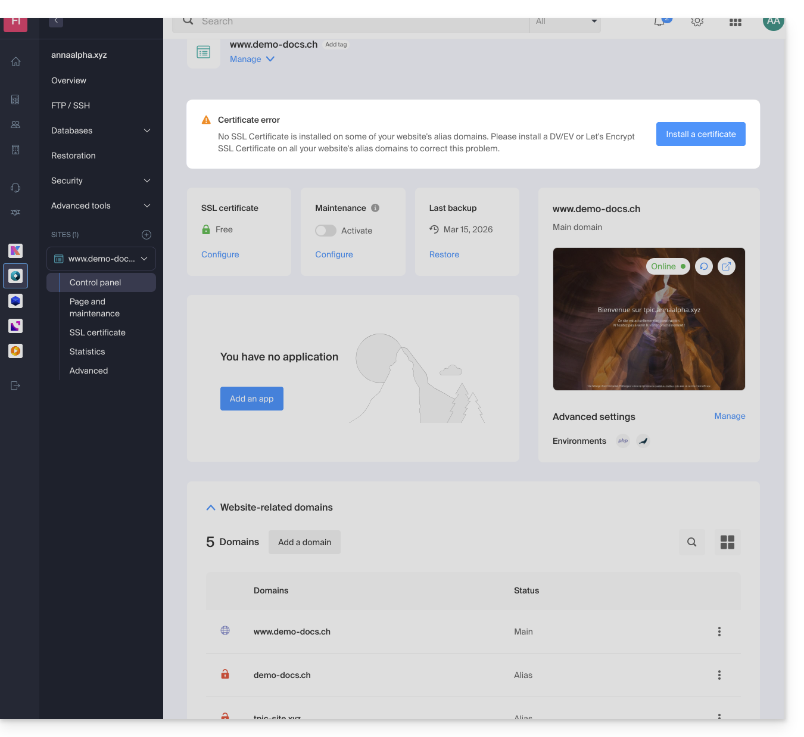Open the SSL certificate sidebar item
The image size is (804, 737).
[98, 332]
